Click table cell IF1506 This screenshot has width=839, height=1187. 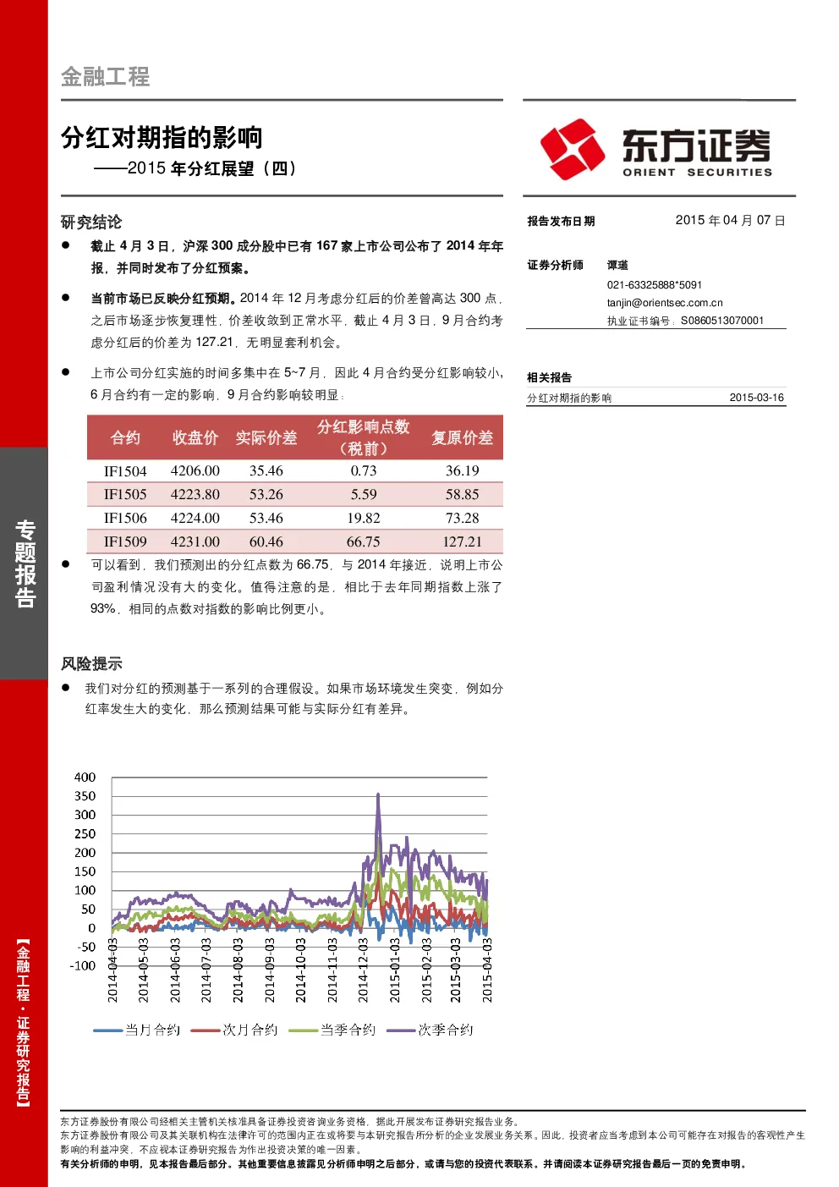[125, 519]
